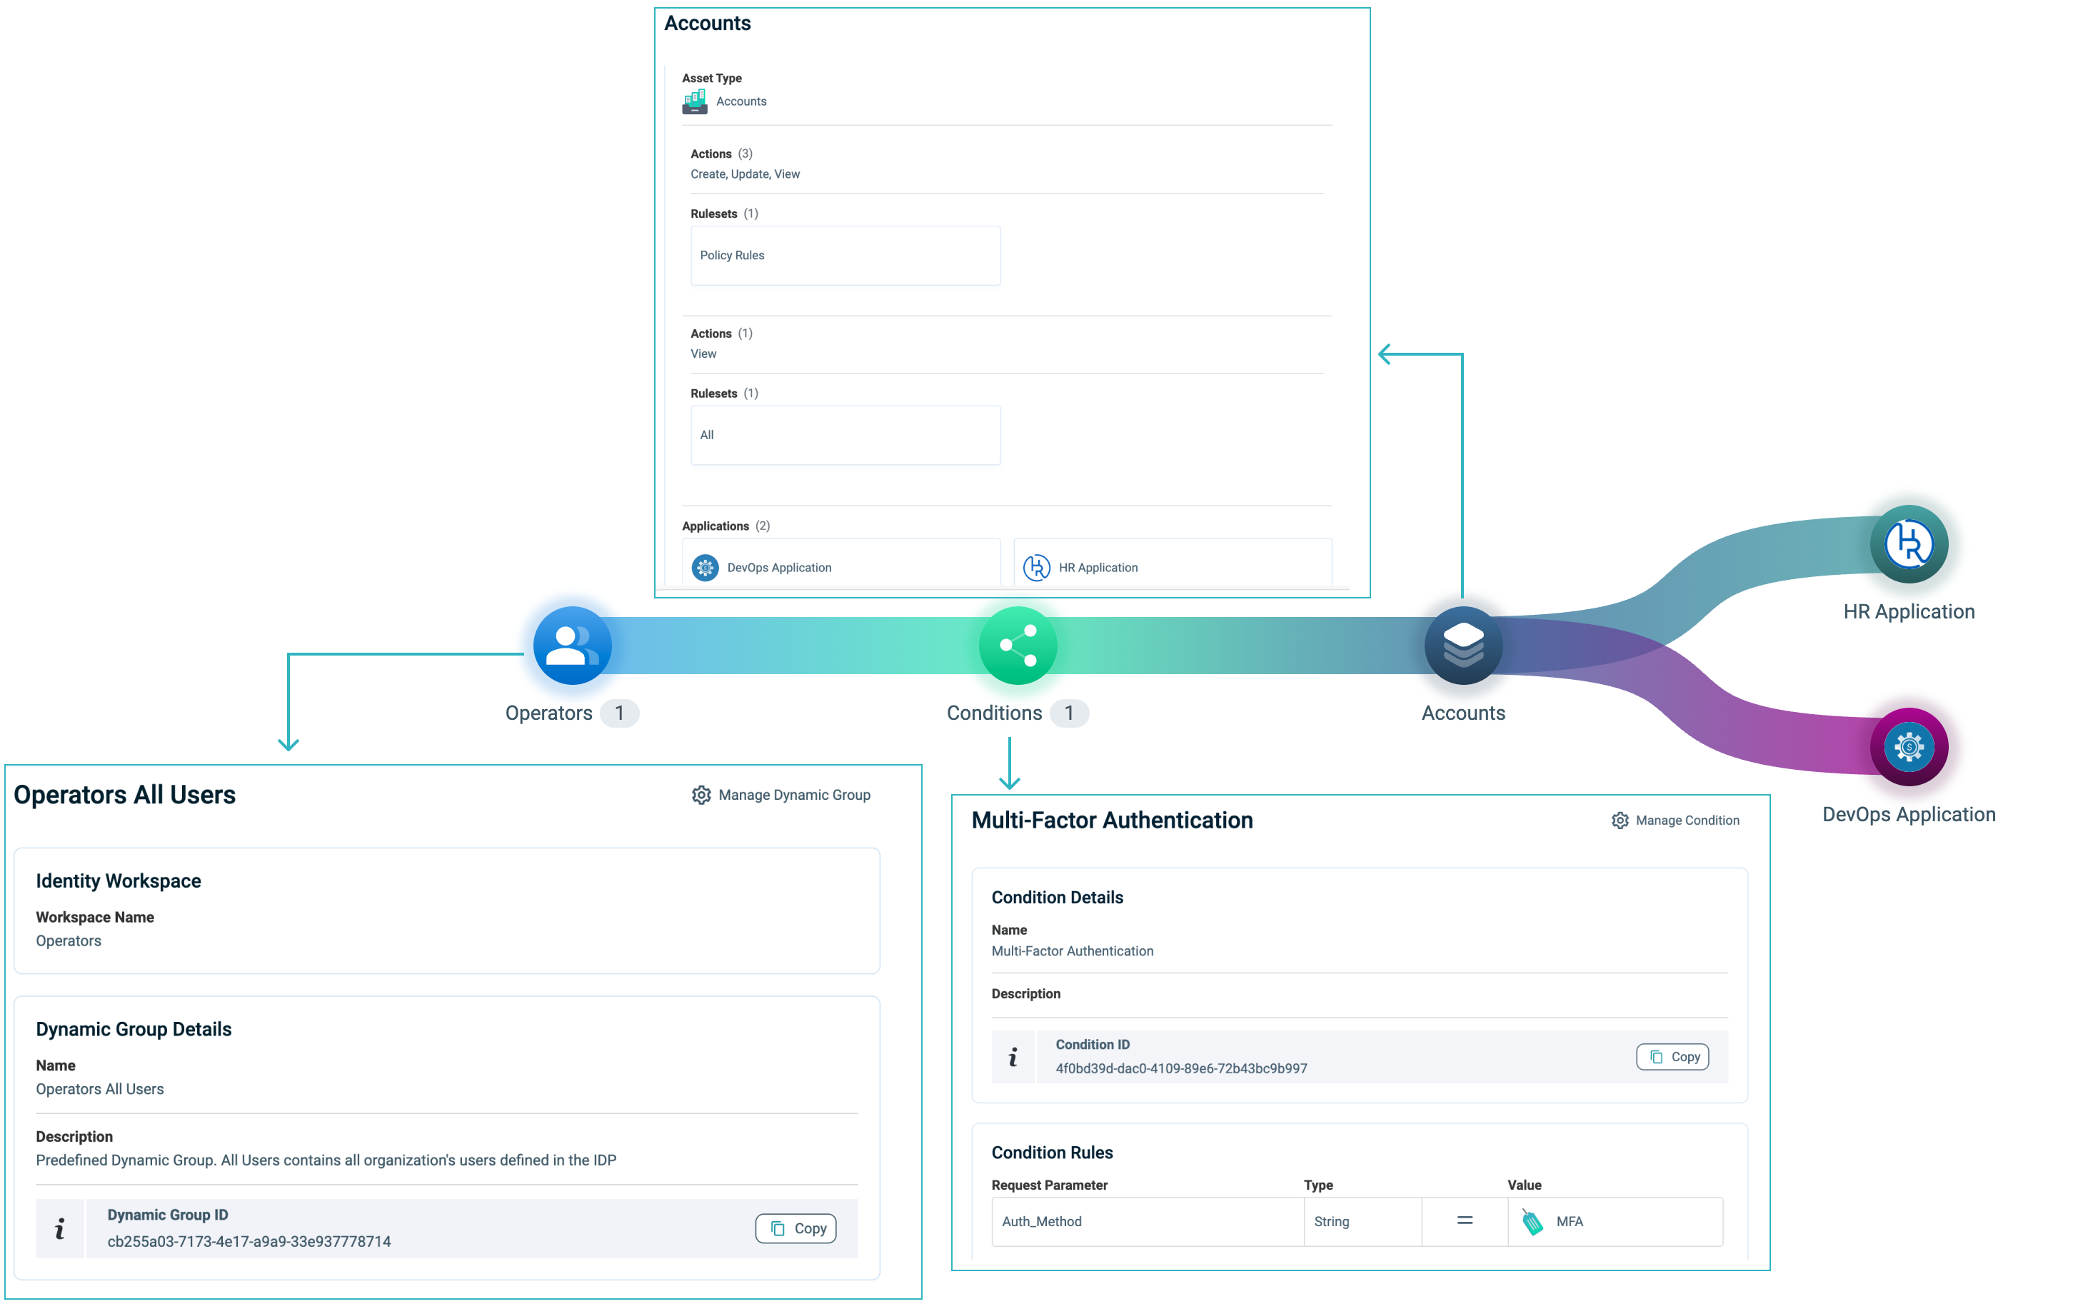Image resolution: width=2098 pixels, height=1304 pixels.
Task: Click the Accounts asset type icon
Action: (x=694, y=102)
